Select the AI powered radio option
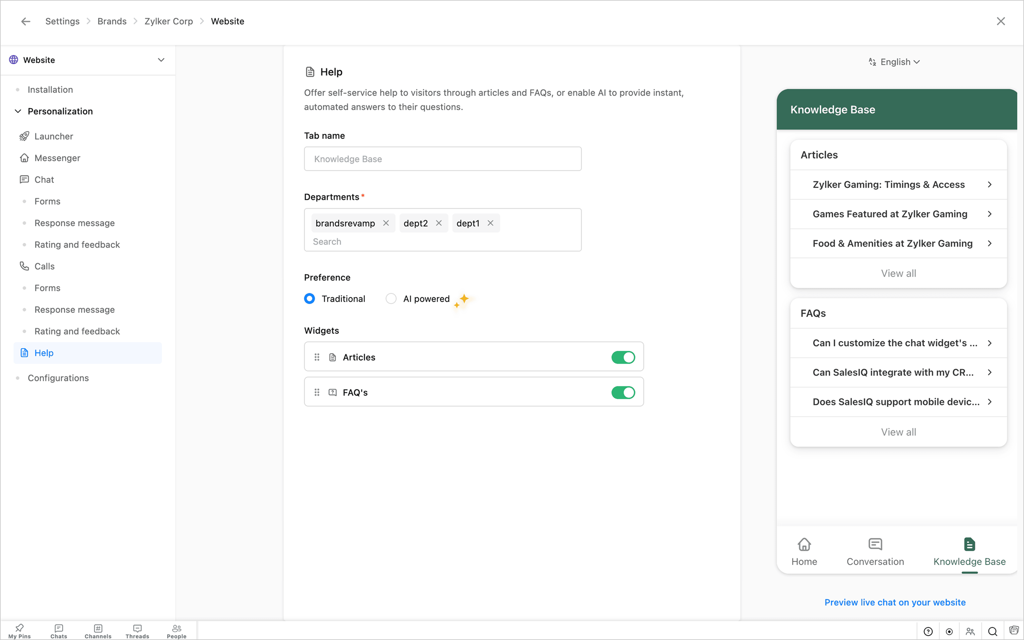Viewport: 1024px width, 640px height. pyautogui.click(x=391, y=299)
